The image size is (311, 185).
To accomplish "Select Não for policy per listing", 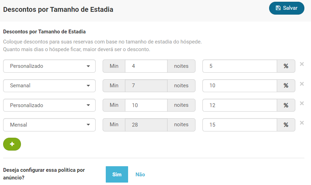I will [140, 174].
